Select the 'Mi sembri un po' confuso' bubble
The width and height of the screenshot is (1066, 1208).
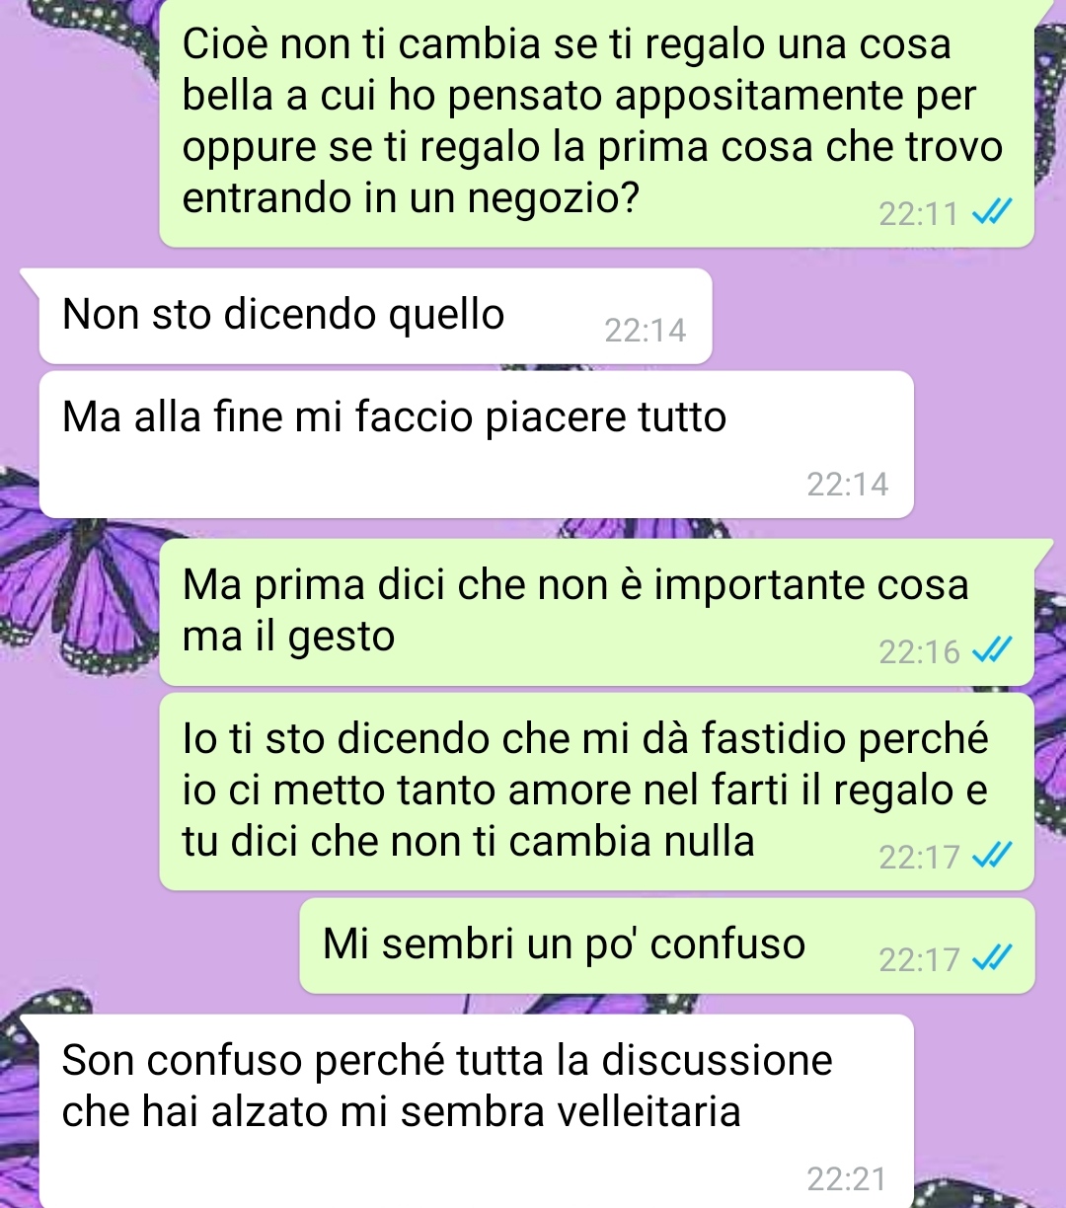pos(667,945)
